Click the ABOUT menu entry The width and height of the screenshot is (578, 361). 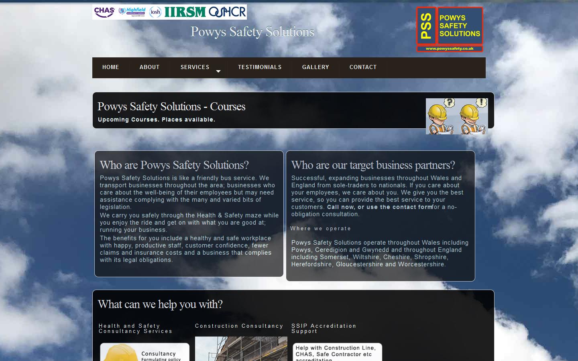point(149,67)
